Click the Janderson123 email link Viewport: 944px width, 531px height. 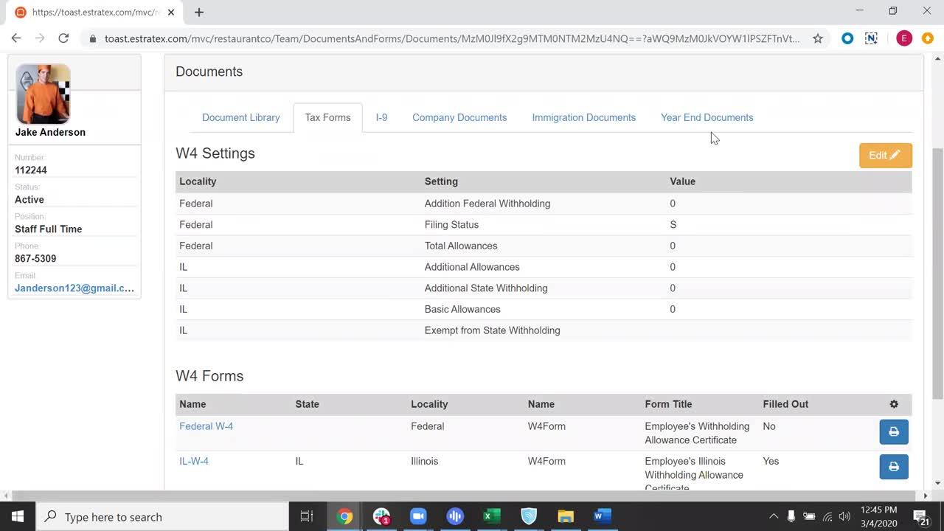pos(74,288)
